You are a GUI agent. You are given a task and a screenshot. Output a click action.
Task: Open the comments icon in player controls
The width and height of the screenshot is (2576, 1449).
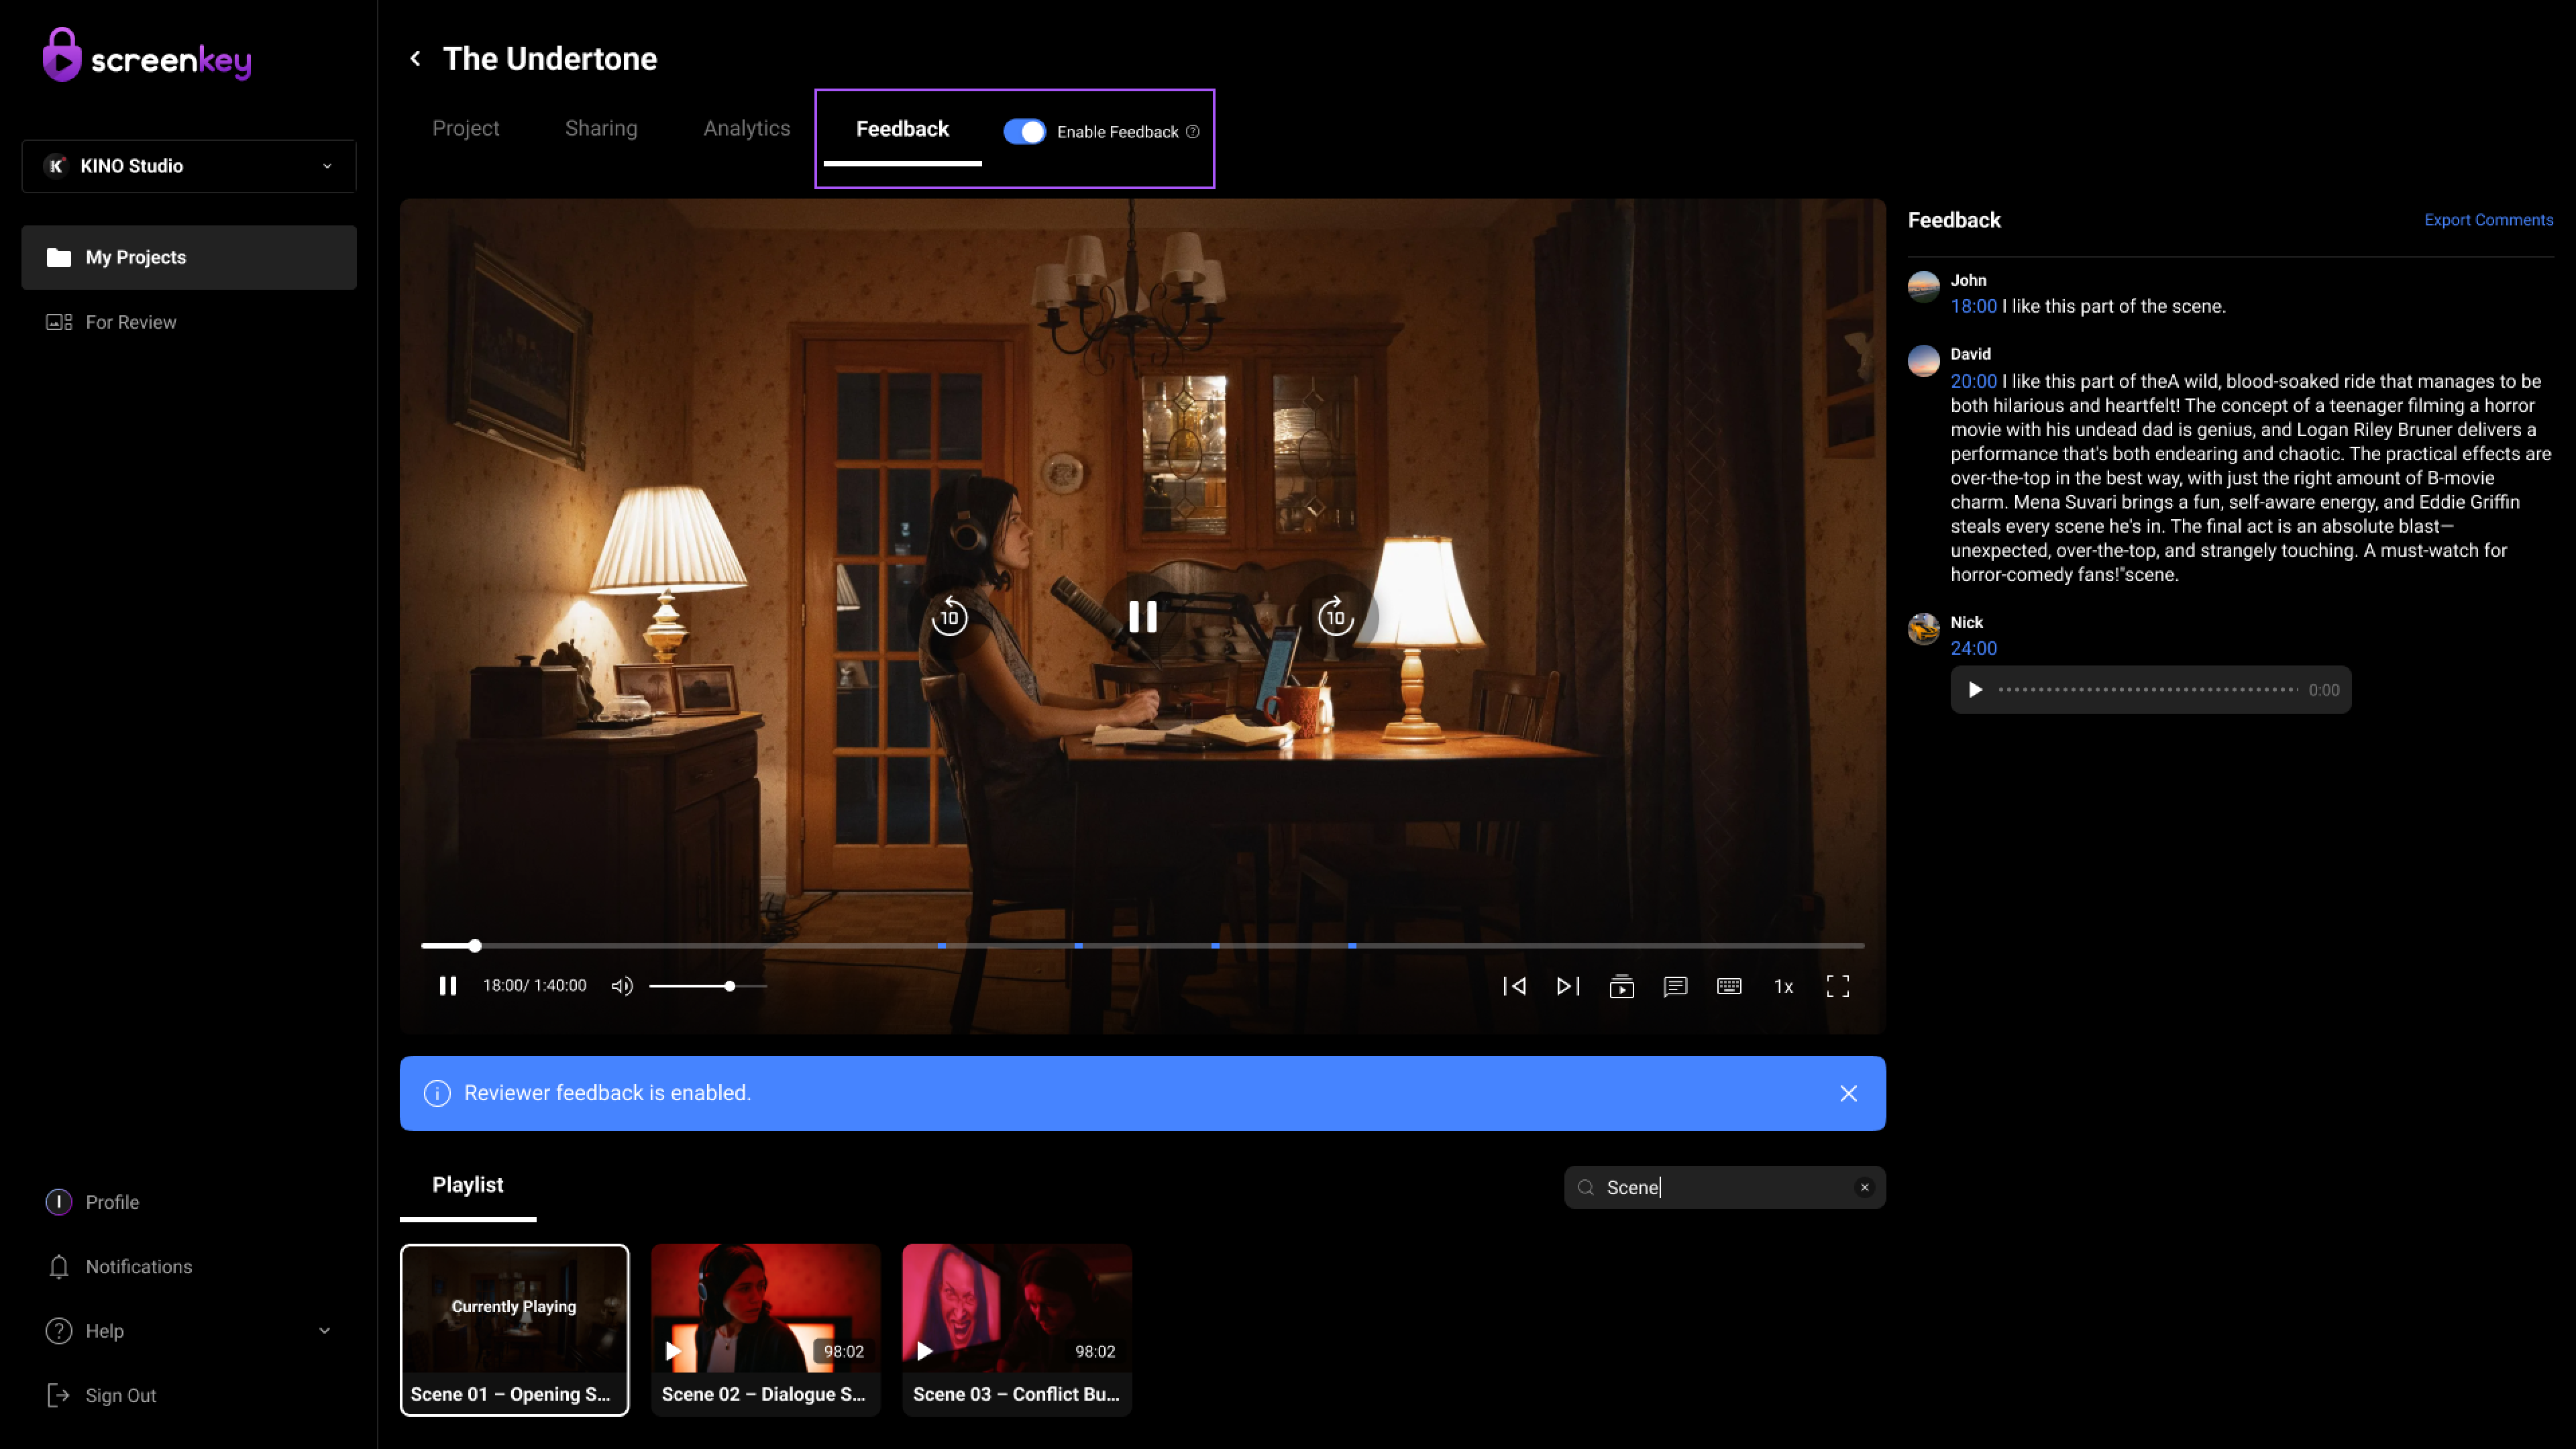pyautogui.click(x=1675, y=986)
